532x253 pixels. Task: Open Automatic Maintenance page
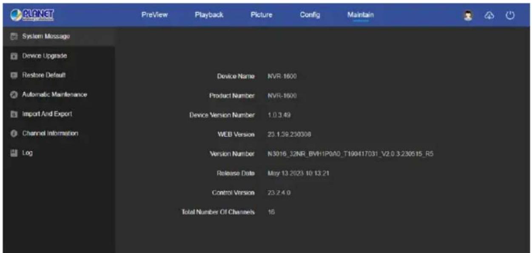[59, 94]
